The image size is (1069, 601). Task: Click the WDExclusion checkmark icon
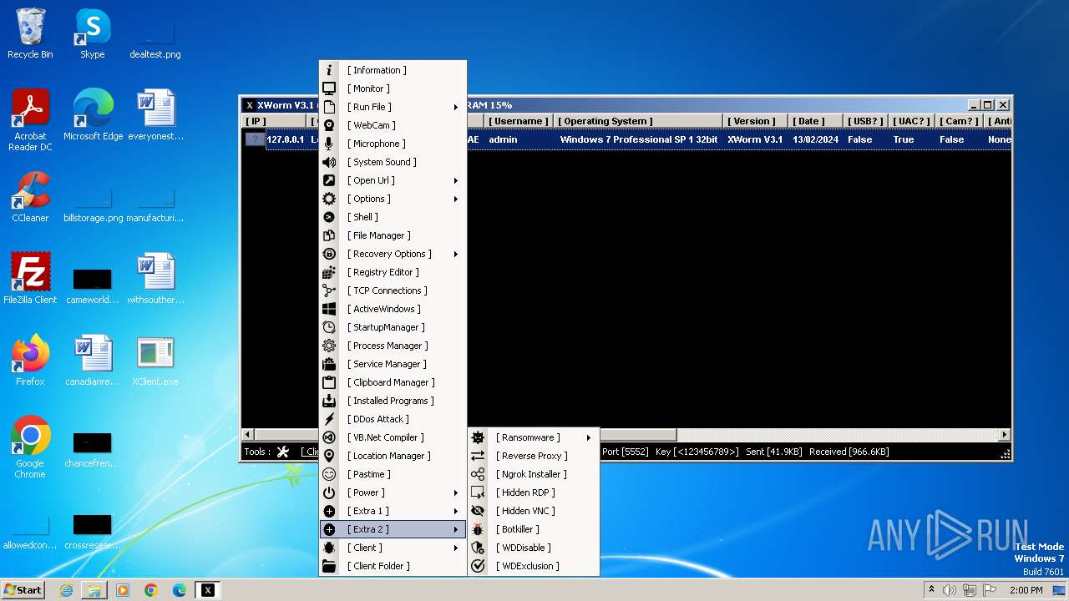click(478, 566)
